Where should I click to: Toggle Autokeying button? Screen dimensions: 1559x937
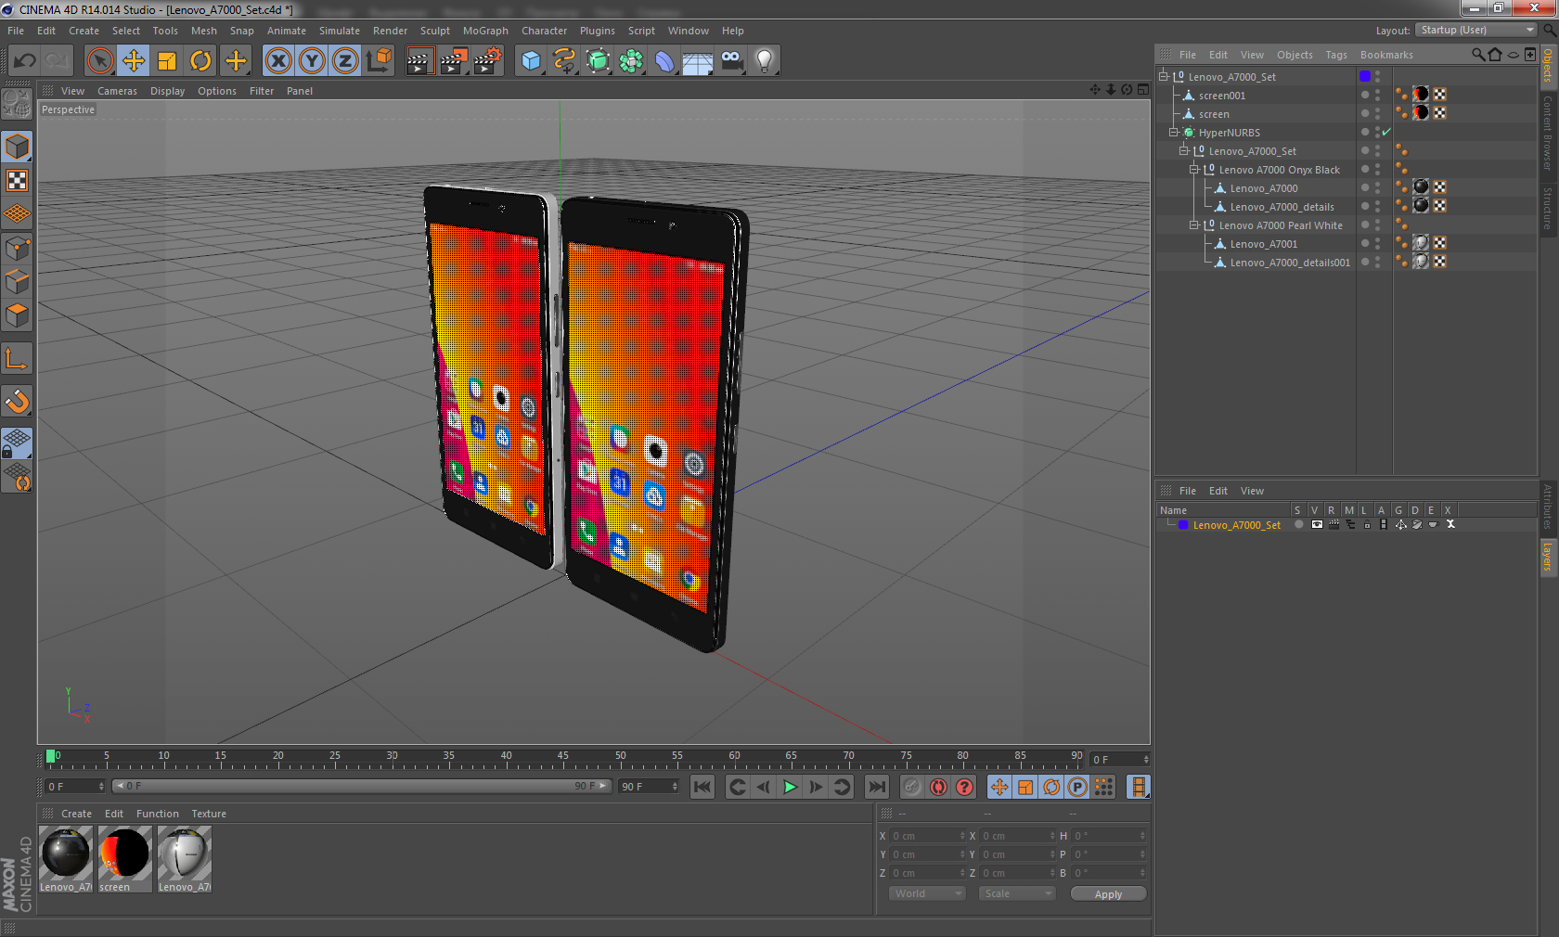click(x=938, y=787)
